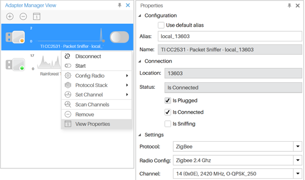Open adapter properties info toolbar icon
The height and width of the screenshot is (180, 305).
coord(37,17)
